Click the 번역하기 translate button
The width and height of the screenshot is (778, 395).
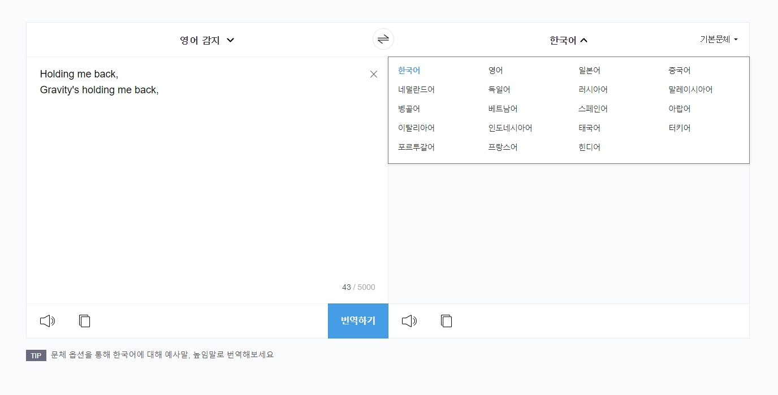358,320
